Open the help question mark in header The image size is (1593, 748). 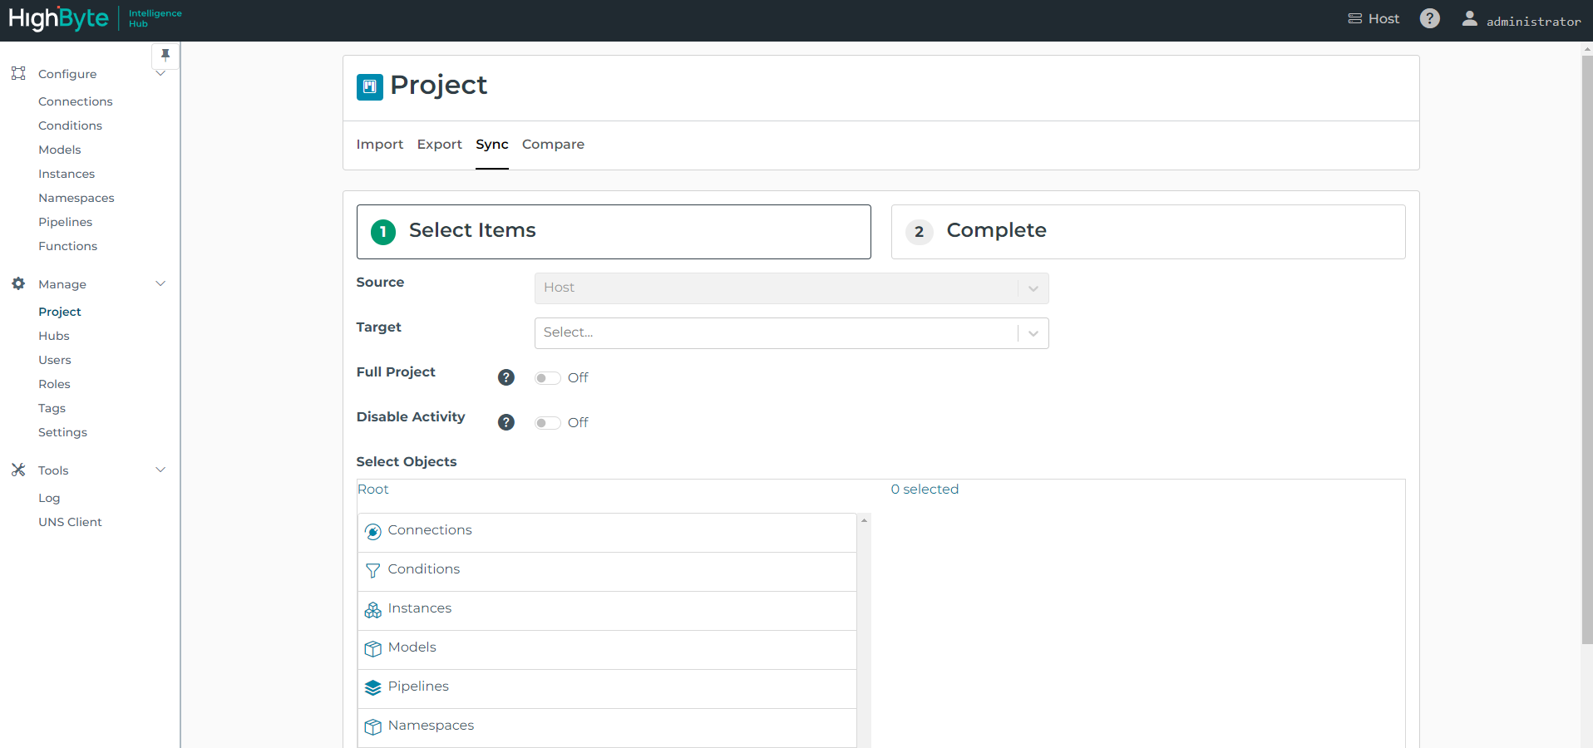click(1429, 18)
